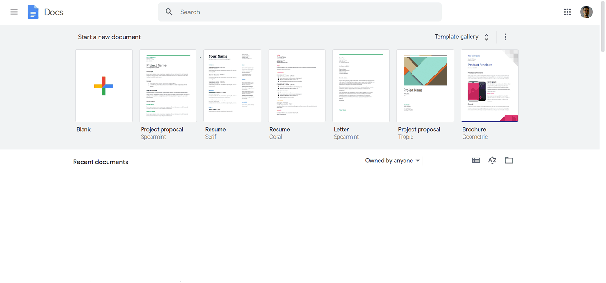Viewport: 606px width, 283px height.
Task: Click the vertical page scrollbar
Action: point(603,28)
